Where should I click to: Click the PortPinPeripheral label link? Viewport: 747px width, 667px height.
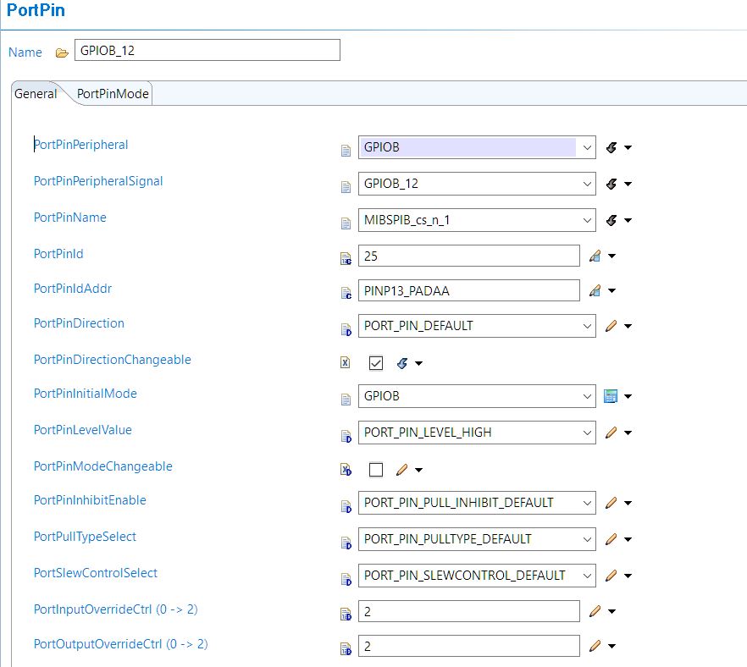click(81, 144)
